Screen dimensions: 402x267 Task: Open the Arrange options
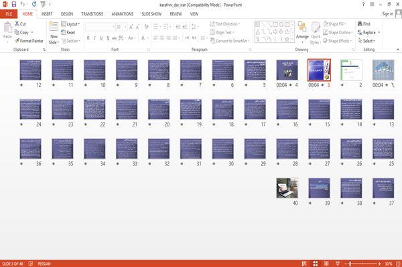302,33
